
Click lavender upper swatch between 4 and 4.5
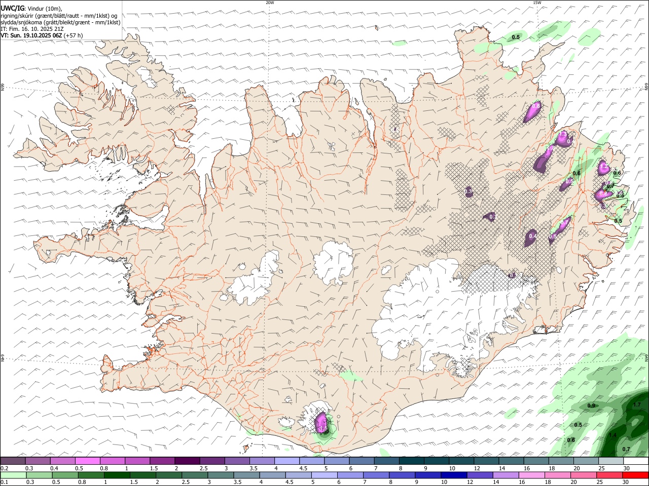tap(287, 461)
